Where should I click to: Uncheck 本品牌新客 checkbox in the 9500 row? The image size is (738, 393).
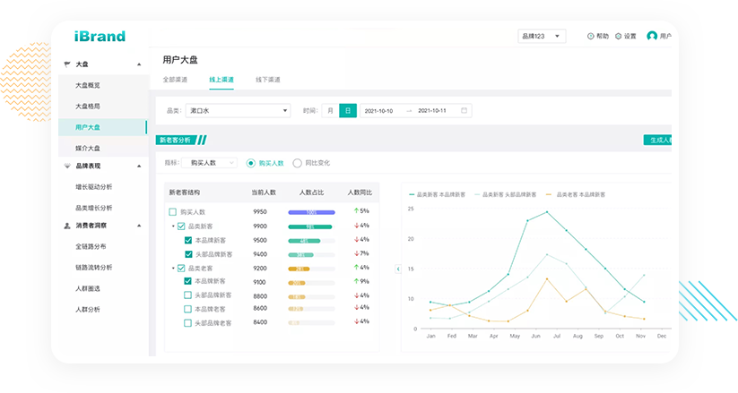(x=188, y=240)
